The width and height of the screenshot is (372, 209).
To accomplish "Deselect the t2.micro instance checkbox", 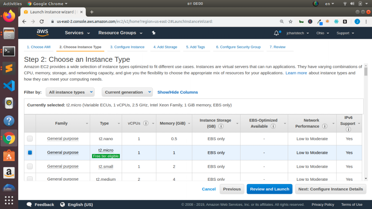I will click(30, 152).
